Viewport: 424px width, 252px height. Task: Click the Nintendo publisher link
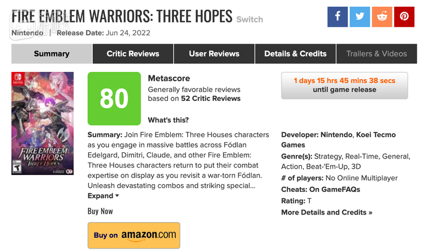click(27, 33)
